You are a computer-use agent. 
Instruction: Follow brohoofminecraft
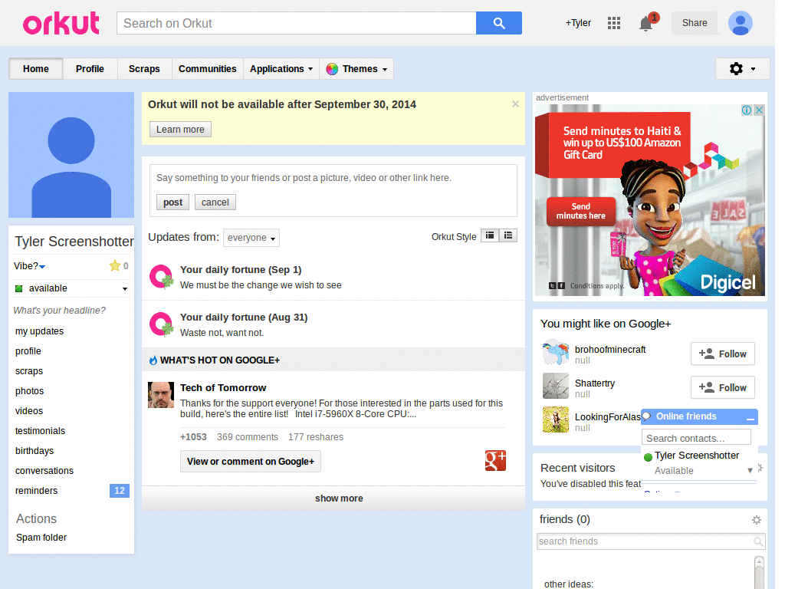click(x=722, y=354)
